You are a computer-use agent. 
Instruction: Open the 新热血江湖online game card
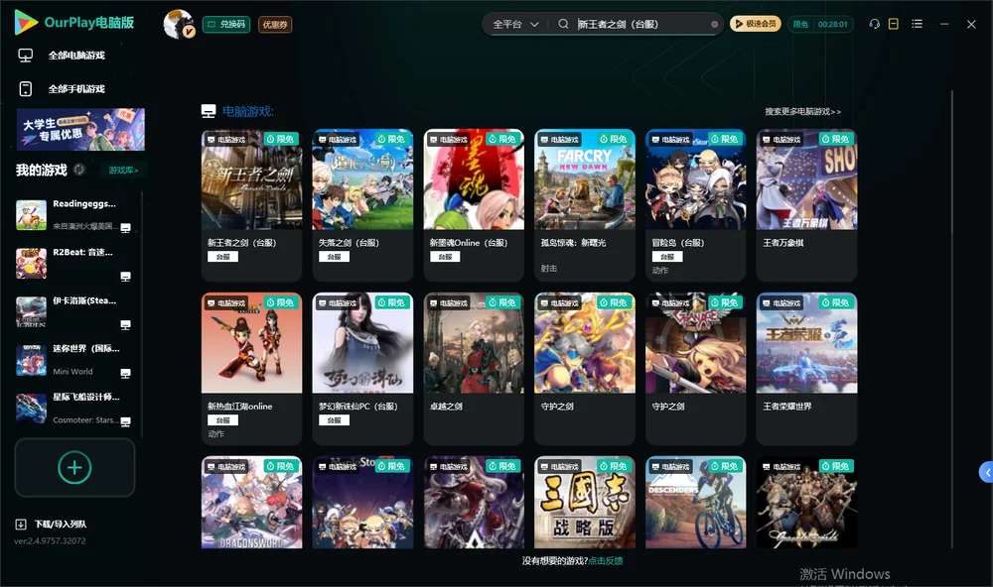pos(251,369)
